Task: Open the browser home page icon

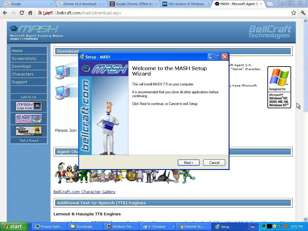Action: 30,13
